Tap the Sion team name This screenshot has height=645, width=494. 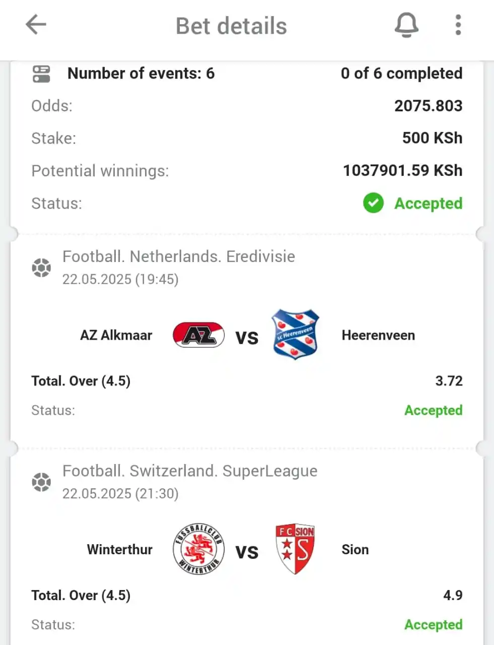click(355, 549)
